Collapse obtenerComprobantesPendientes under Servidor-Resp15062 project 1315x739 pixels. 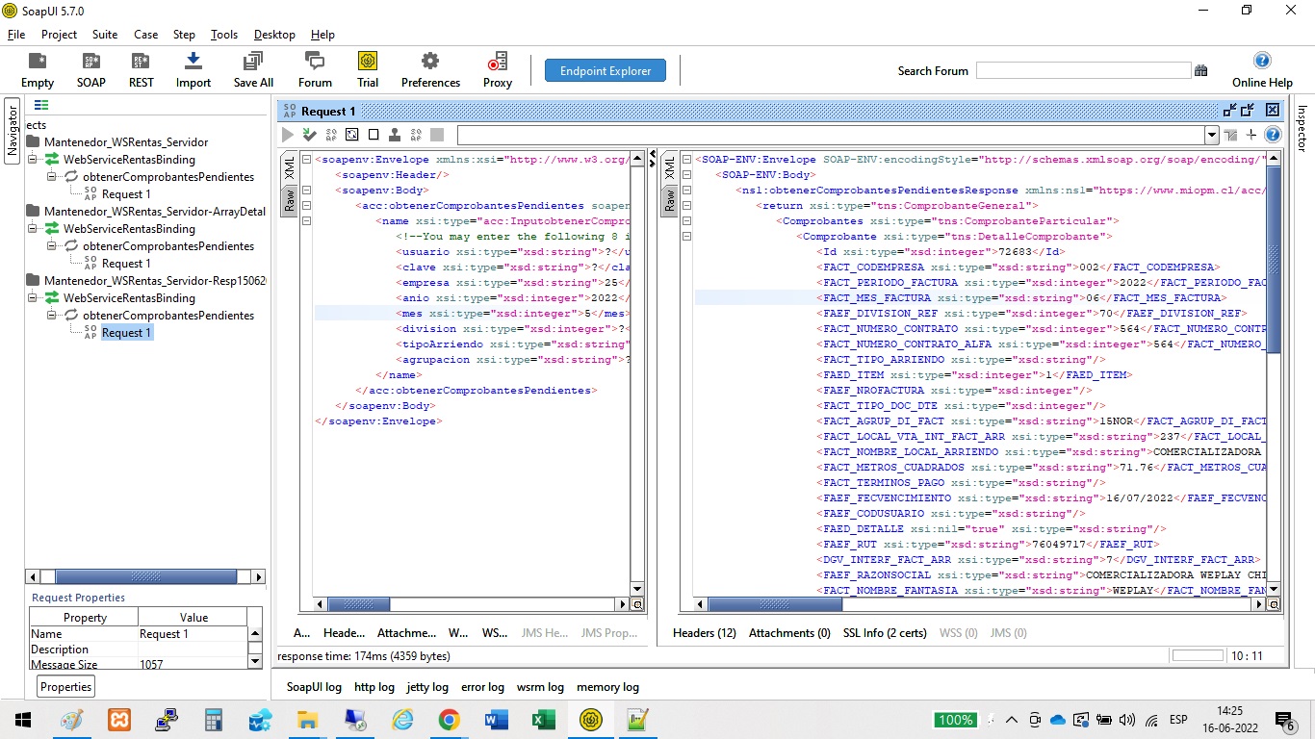click(x=52, y=316)
